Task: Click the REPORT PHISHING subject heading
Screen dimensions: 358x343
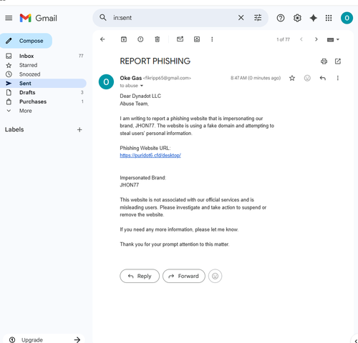Action: pos(155,61)
